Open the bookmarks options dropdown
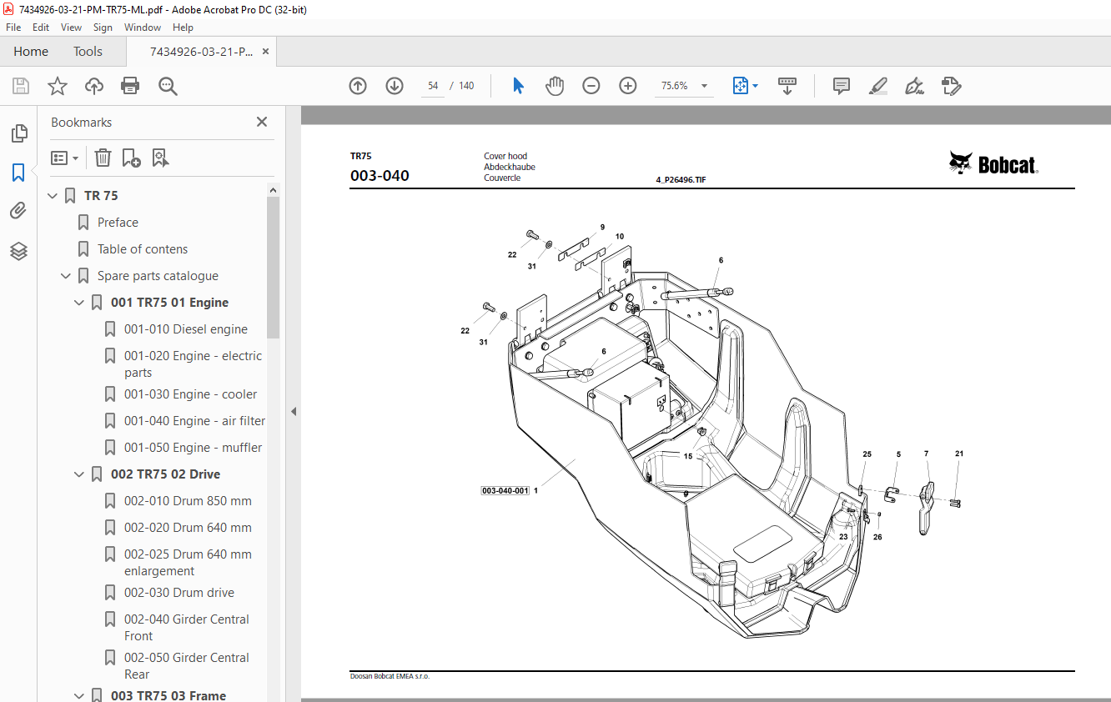Image resolution: width=1111 pixels, height=702 pixels. (x=64, y=158)
